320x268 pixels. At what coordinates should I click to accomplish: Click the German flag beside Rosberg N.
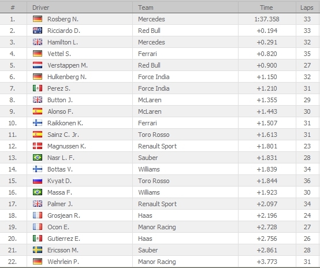pos(38,19)
